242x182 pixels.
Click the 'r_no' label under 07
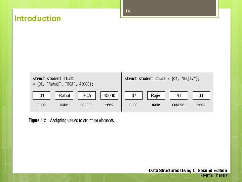[133, 105]
